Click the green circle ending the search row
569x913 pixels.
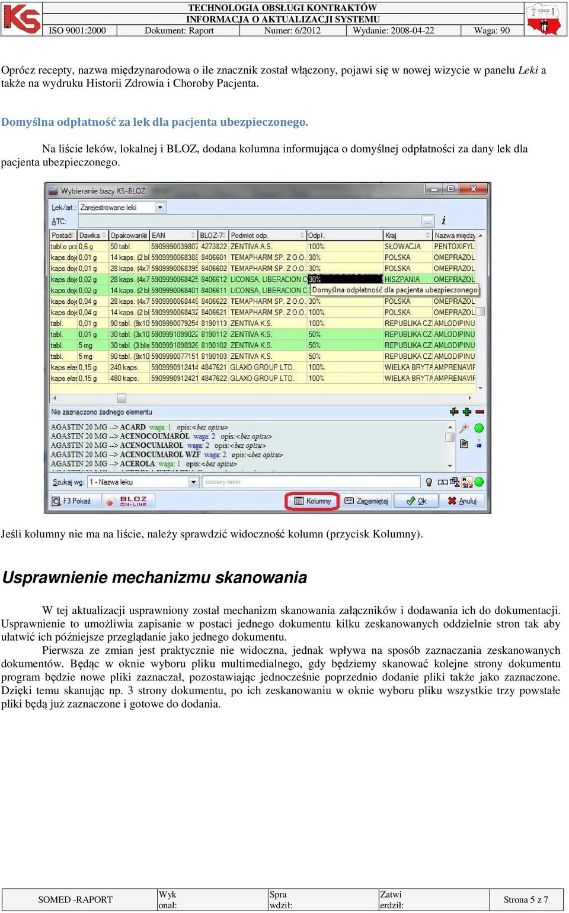pos(479,482)
